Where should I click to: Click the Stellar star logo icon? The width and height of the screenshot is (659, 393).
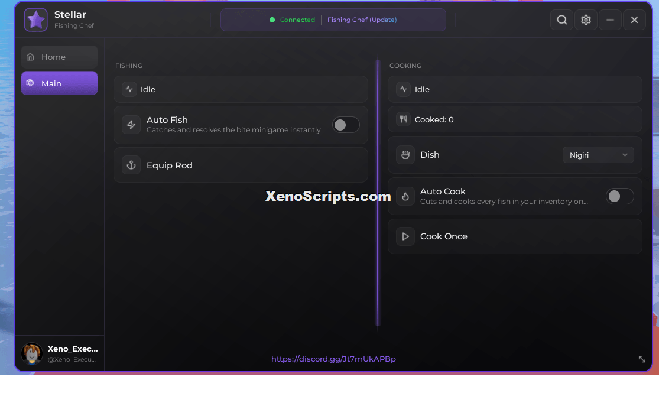(35, 20)
